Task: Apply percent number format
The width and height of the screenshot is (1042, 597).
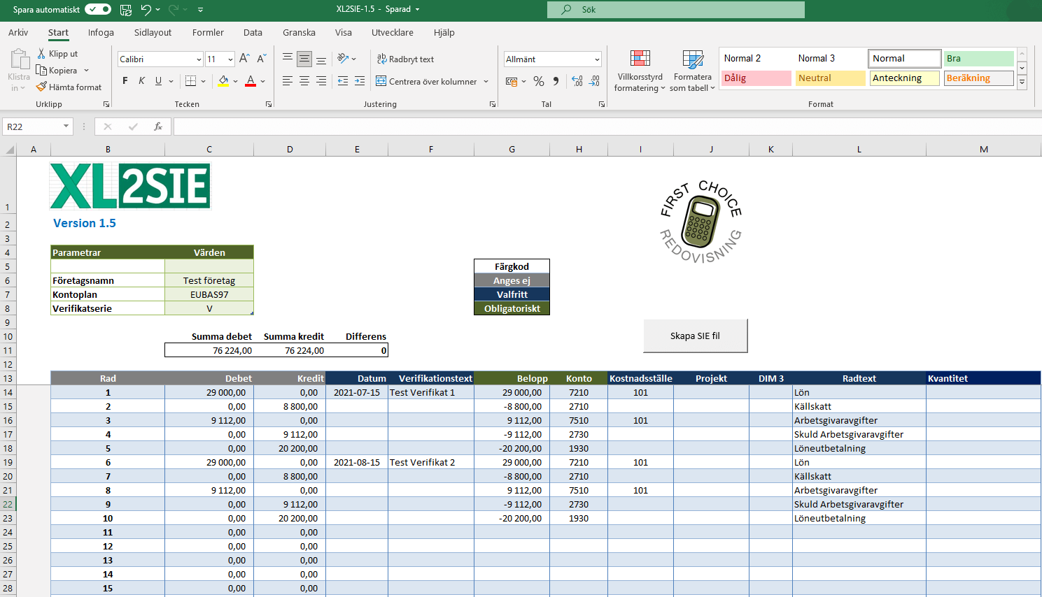Action: click(x=539, y=81)
